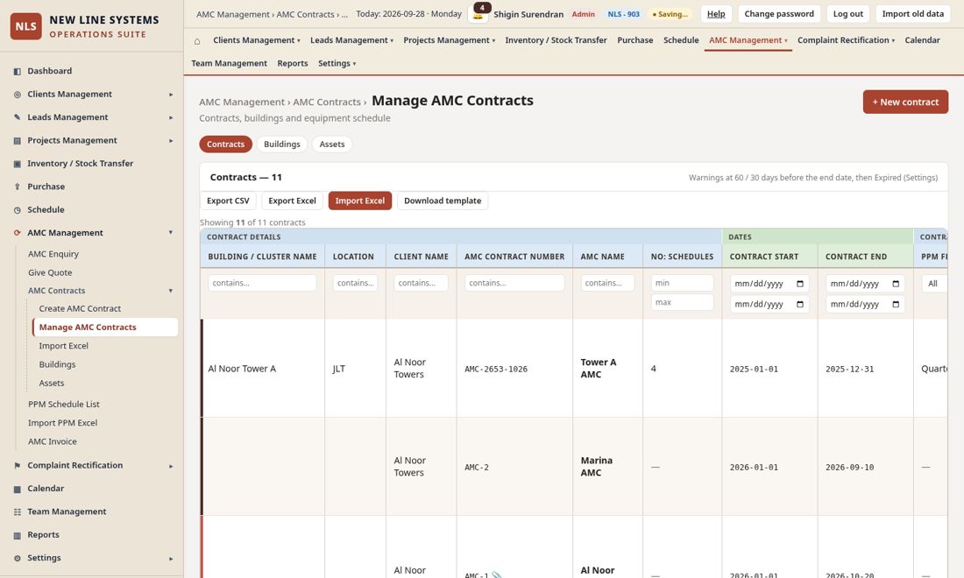Open AMC Enquiry in the sidebar

pyautogui.click(x=53, y=254)
